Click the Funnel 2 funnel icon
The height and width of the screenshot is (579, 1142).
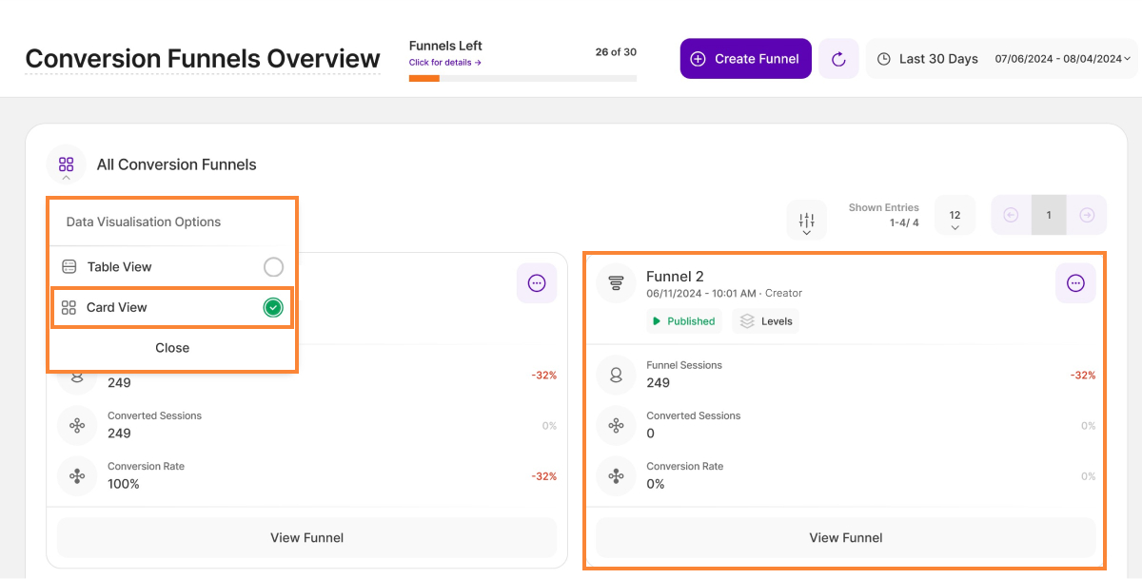coord(616,283)
